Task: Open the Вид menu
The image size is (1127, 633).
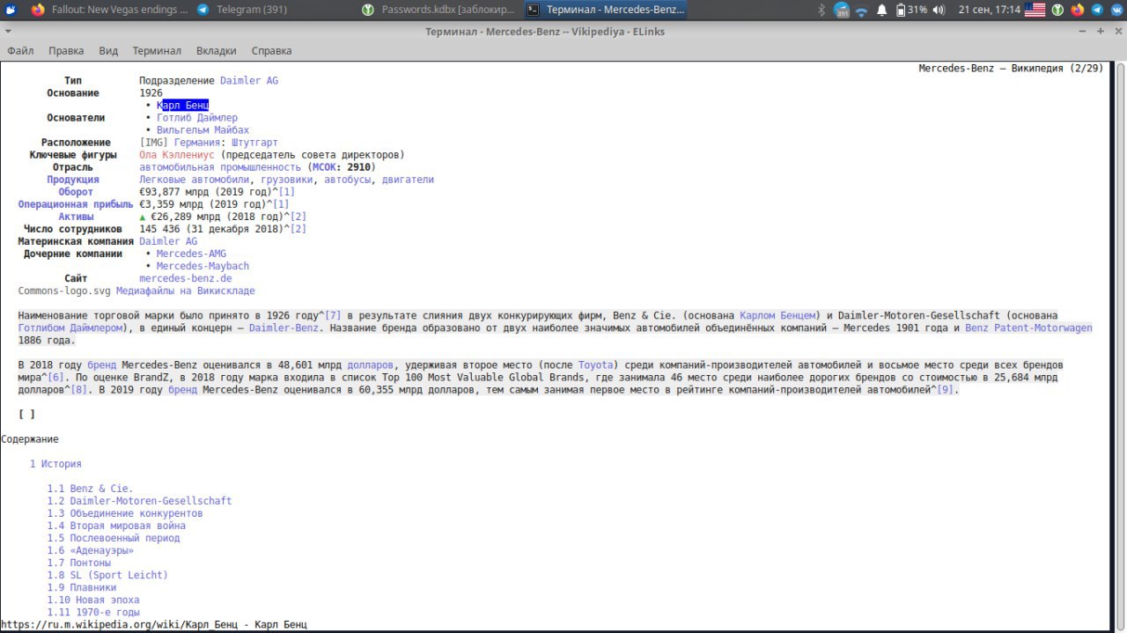Action: point(108,51)
